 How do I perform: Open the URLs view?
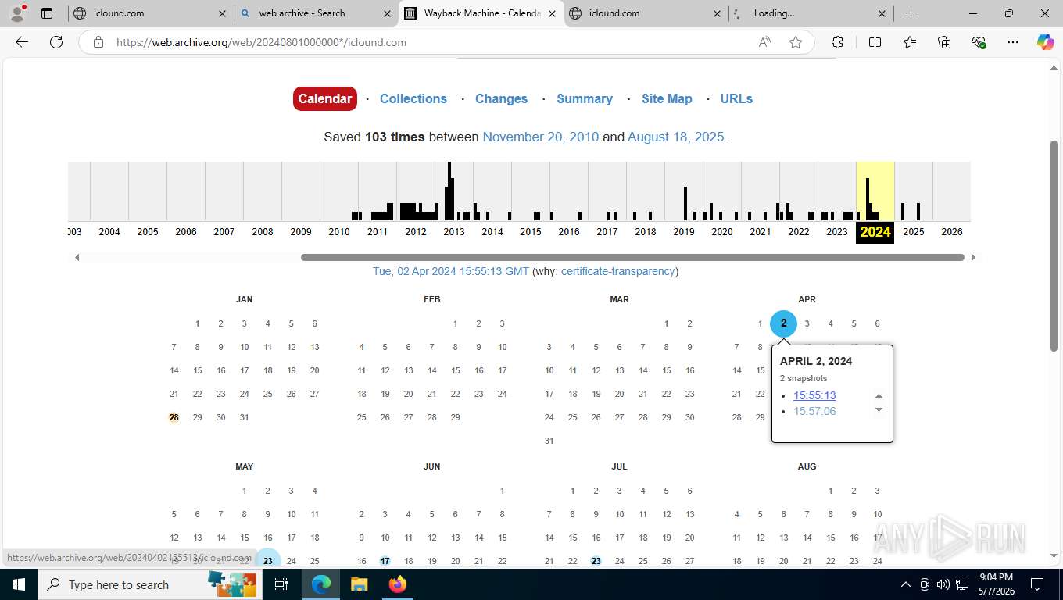(736, 98)
